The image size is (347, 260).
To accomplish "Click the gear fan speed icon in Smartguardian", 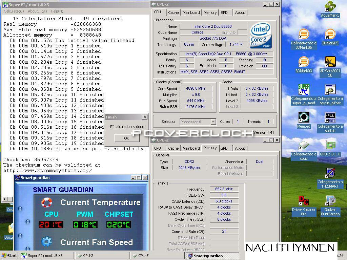I will tap(47, 242).
